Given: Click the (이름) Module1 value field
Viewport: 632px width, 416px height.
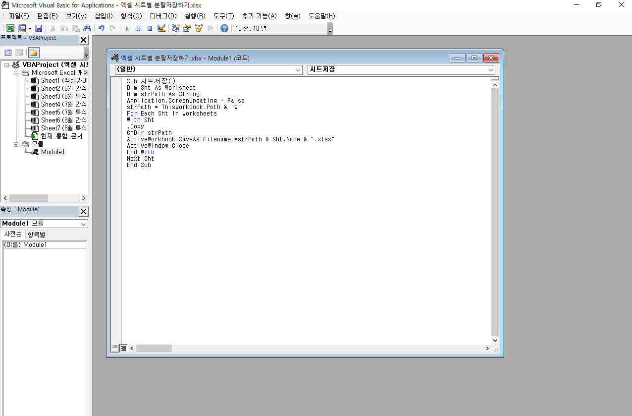Looking at the screenshot, I should coord(54,245).
